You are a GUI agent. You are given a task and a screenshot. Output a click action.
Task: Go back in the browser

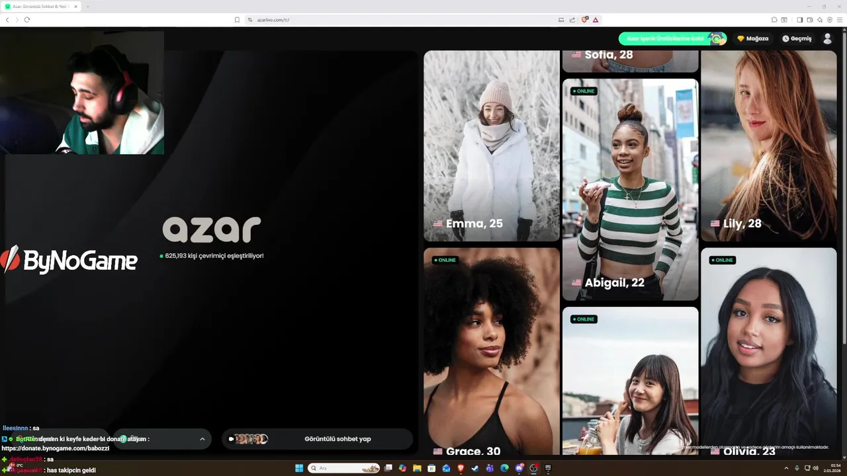point(7,20)
